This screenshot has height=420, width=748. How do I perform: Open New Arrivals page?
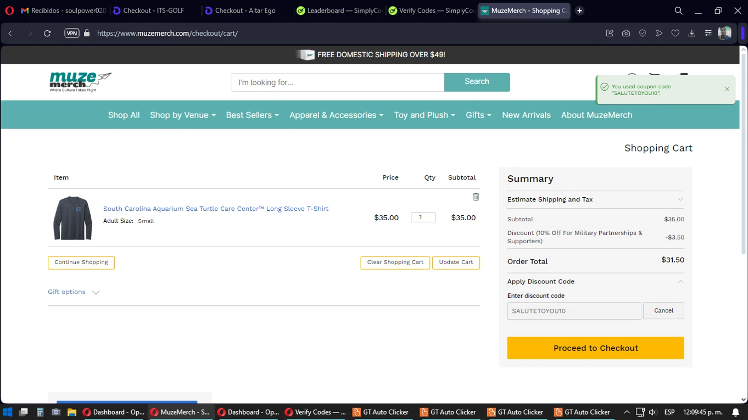pyautogui.click(x=526, y=115)
